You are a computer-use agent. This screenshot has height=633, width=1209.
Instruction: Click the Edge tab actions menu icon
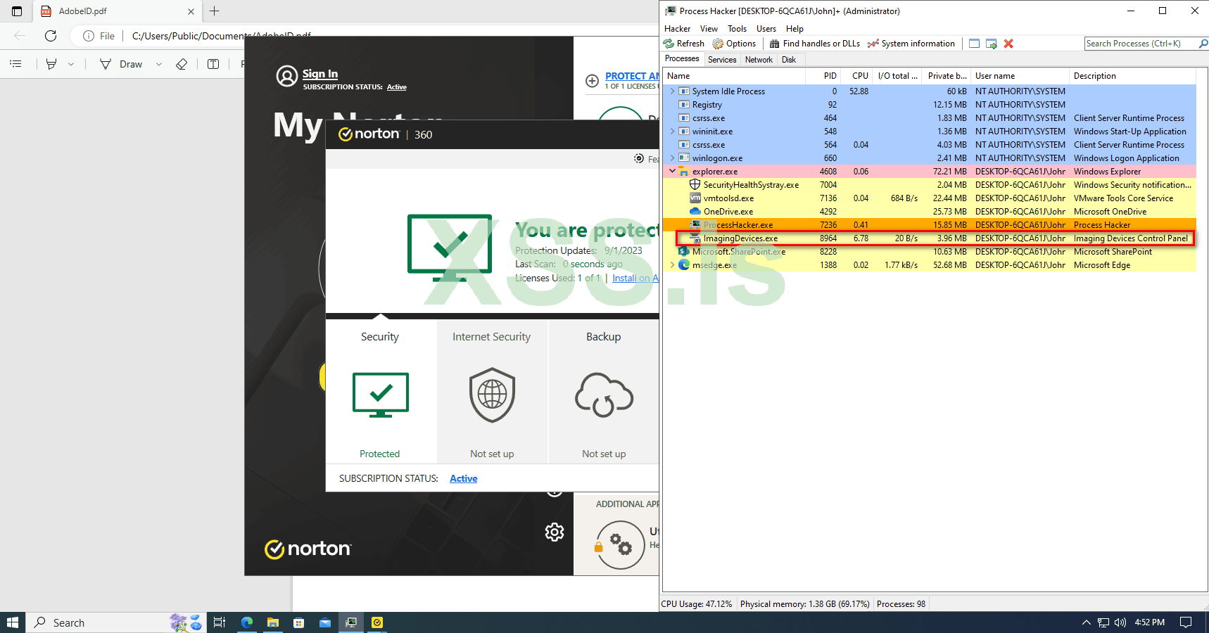17,11
